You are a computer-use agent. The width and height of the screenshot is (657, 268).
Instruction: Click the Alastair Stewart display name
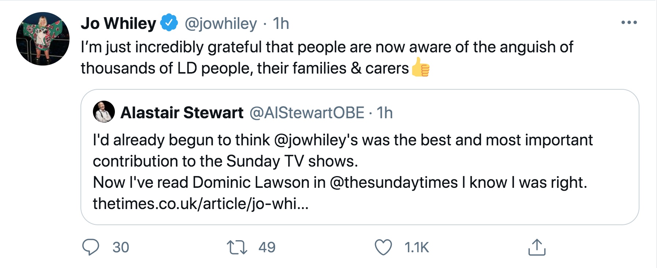pyautogui.click(x=182, y=112)
